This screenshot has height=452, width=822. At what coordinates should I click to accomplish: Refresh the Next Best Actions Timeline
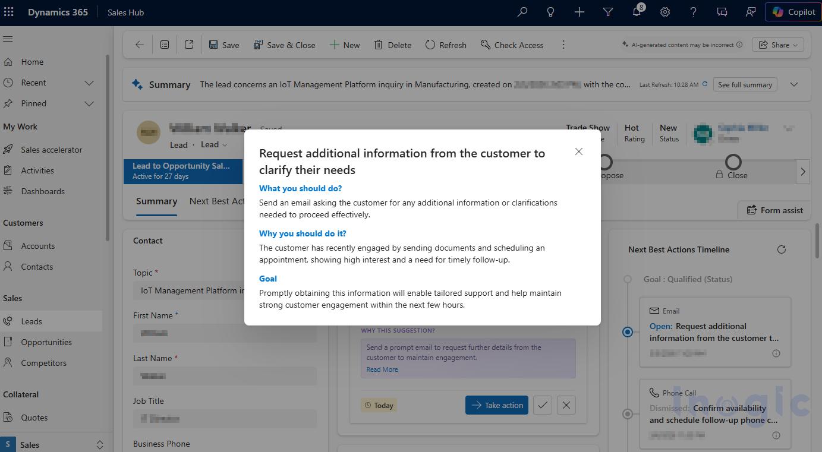pos(782,249)
